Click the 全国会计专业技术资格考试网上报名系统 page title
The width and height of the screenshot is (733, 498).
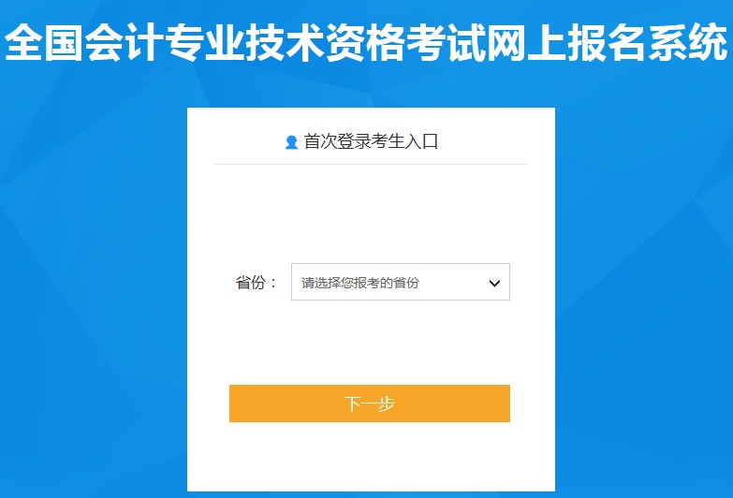click(366, 42)
